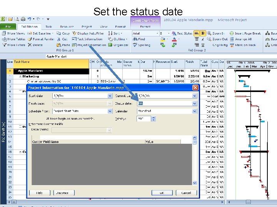Screen dimensions: 277x207
Task: Open Calendar dropdown in dialog
Action: (x=195, y=111)
